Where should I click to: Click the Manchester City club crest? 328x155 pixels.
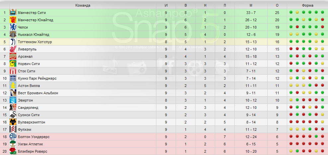(x=13, y=13)
